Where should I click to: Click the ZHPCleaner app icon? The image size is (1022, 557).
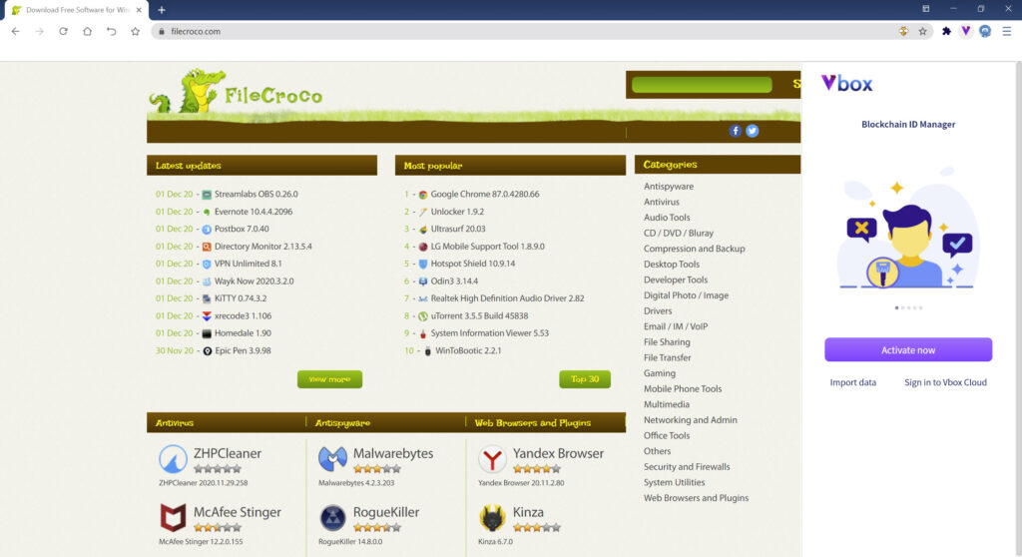(x=173, y=459)
